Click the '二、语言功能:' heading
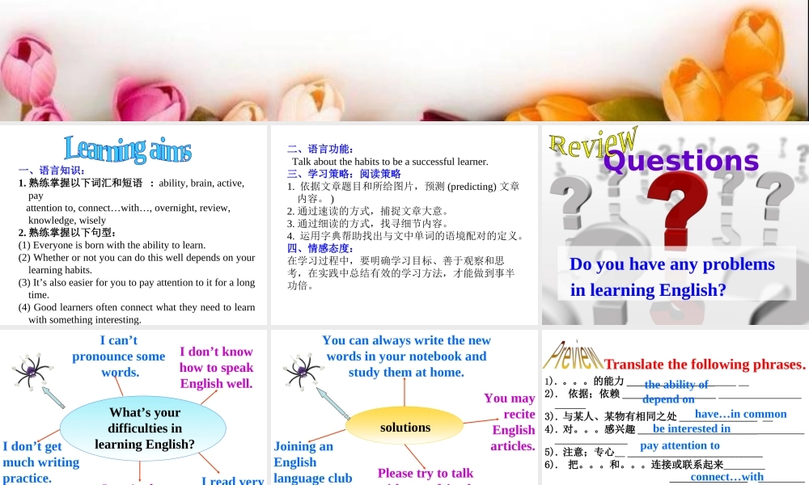Image resolution: width=809 pixels, height=485 pixels. click(x=320, y=149)
